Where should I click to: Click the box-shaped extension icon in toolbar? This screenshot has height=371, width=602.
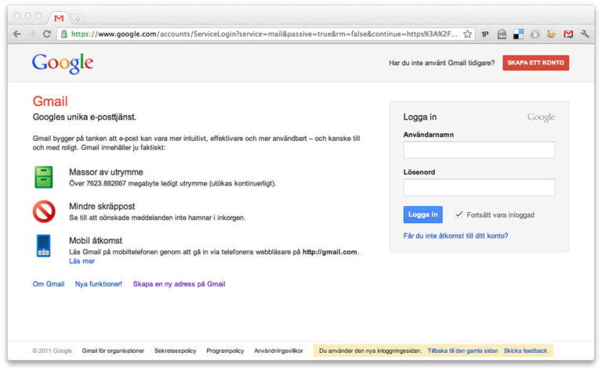point(502,34)
